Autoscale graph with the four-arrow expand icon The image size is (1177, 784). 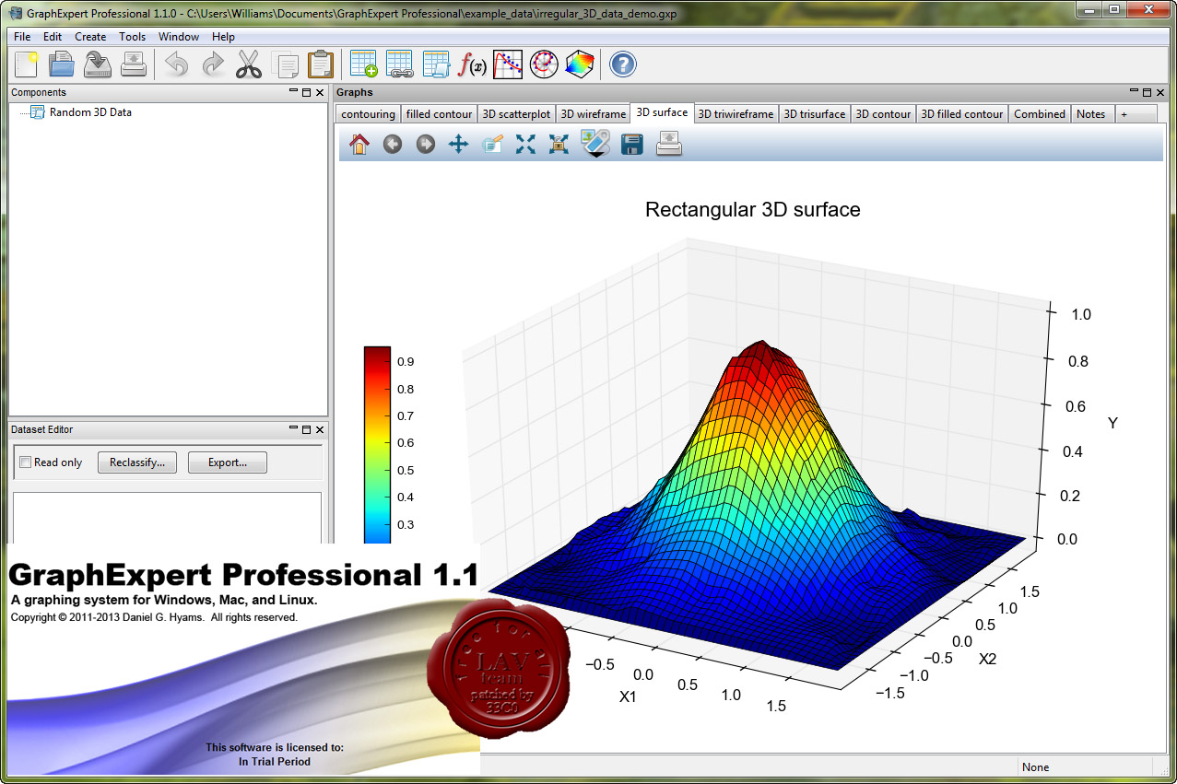[x=525, y=144]
